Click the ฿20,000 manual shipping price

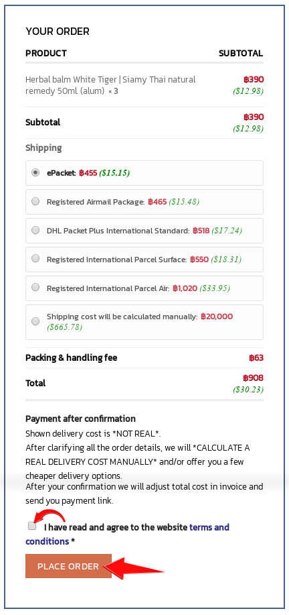[217, 317]
